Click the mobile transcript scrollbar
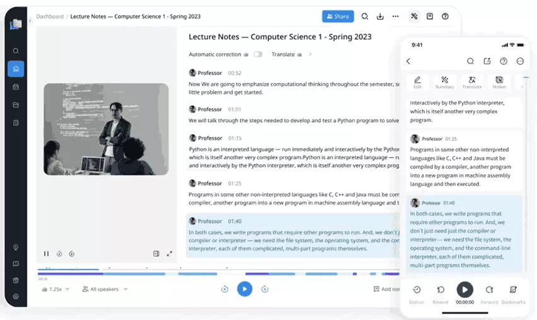The image size is (537, 320). pos(526,174)
